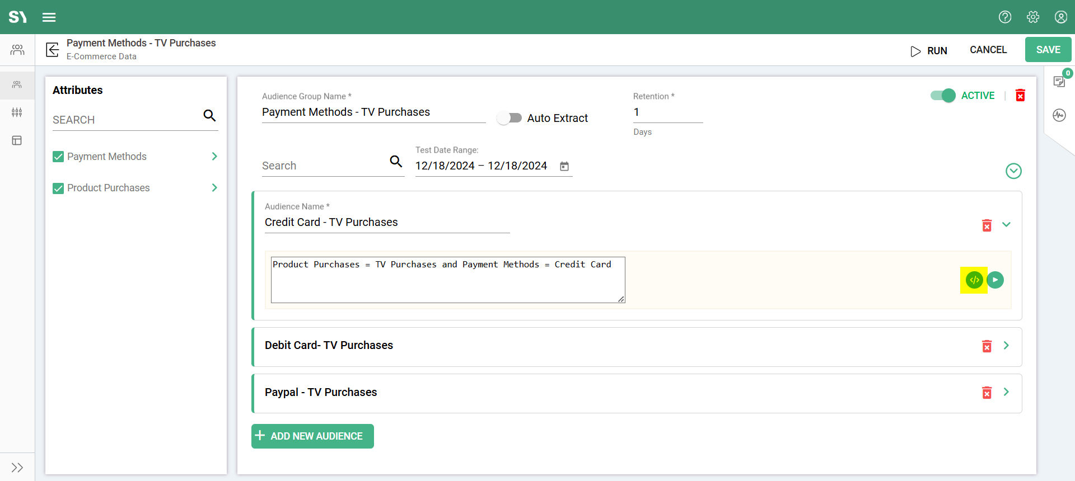Collapse the Credit Card - TV Purchases audience
Viewport: 1075px width, 481px height.
click(1006, 225)
